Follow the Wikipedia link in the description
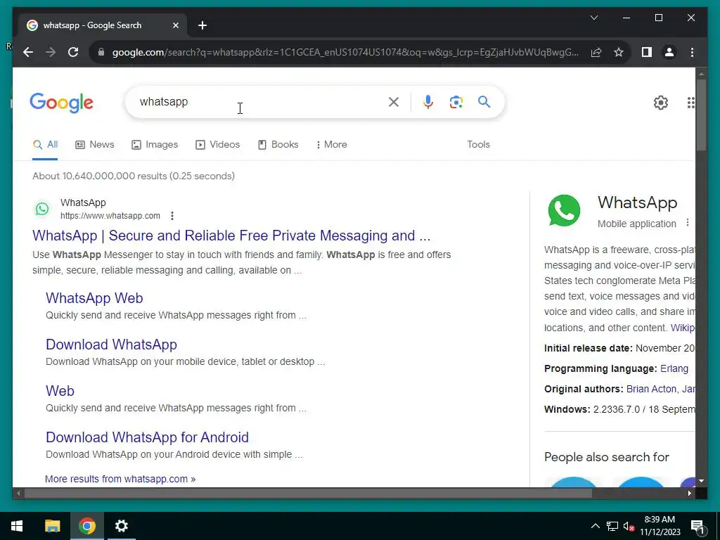The height and width of the screenshot is (540, 720). (x=682, y=328)
